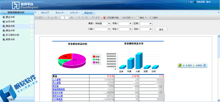220x102 pixels.
Task: Open the 三人套餐 dish link
Action: click(57, 79)
